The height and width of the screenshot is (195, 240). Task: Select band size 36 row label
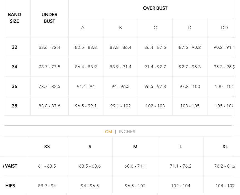14,87
